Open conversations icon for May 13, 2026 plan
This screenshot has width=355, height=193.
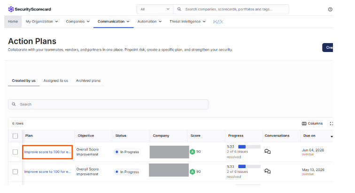point(267,171)
